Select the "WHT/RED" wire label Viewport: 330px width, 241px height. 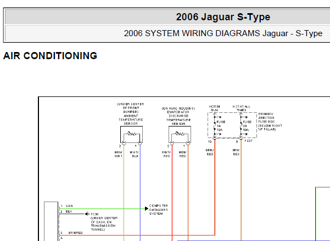(166, 154)
